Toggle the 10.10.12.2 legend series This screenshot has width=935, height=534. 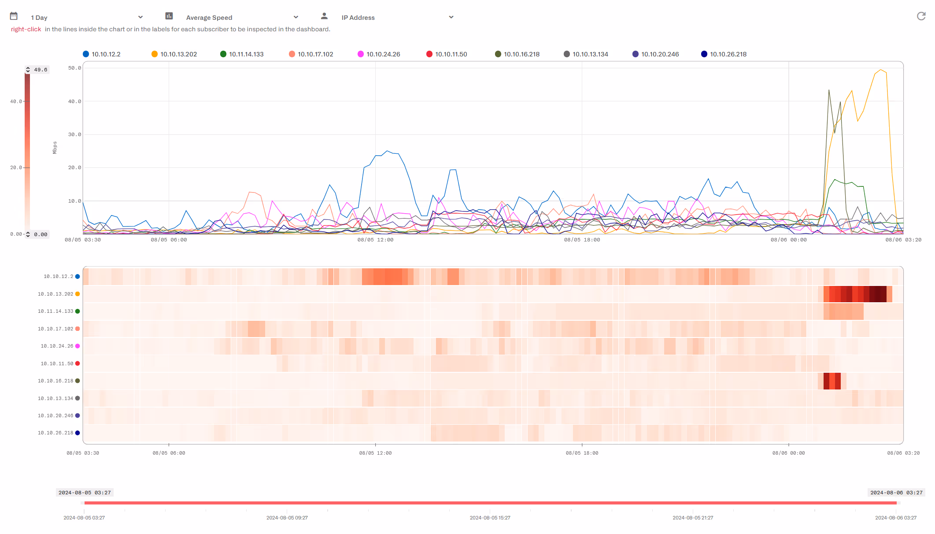(x=106, y=54)
